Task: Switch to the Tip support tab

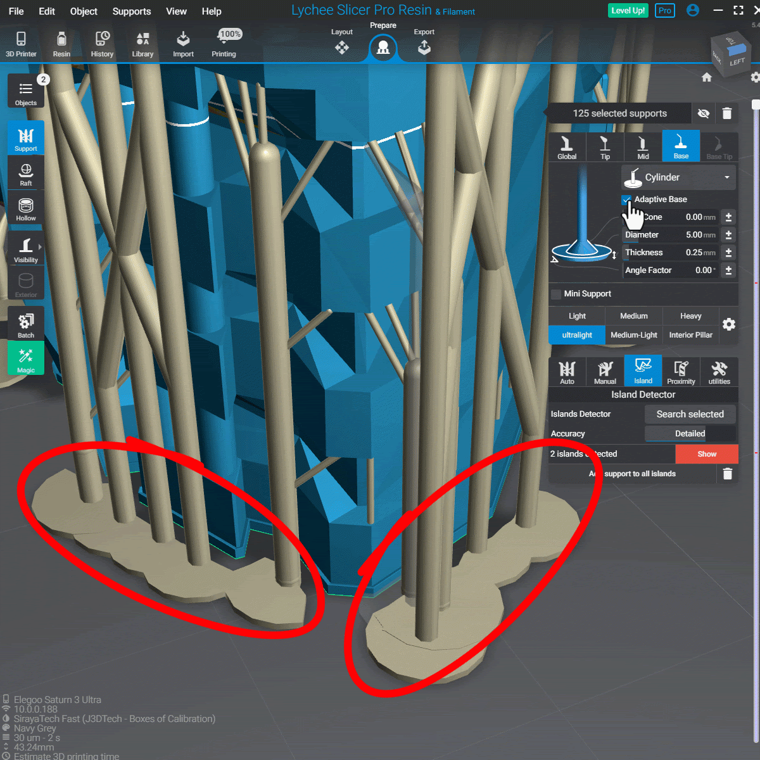Action: (x=605, y=147)
